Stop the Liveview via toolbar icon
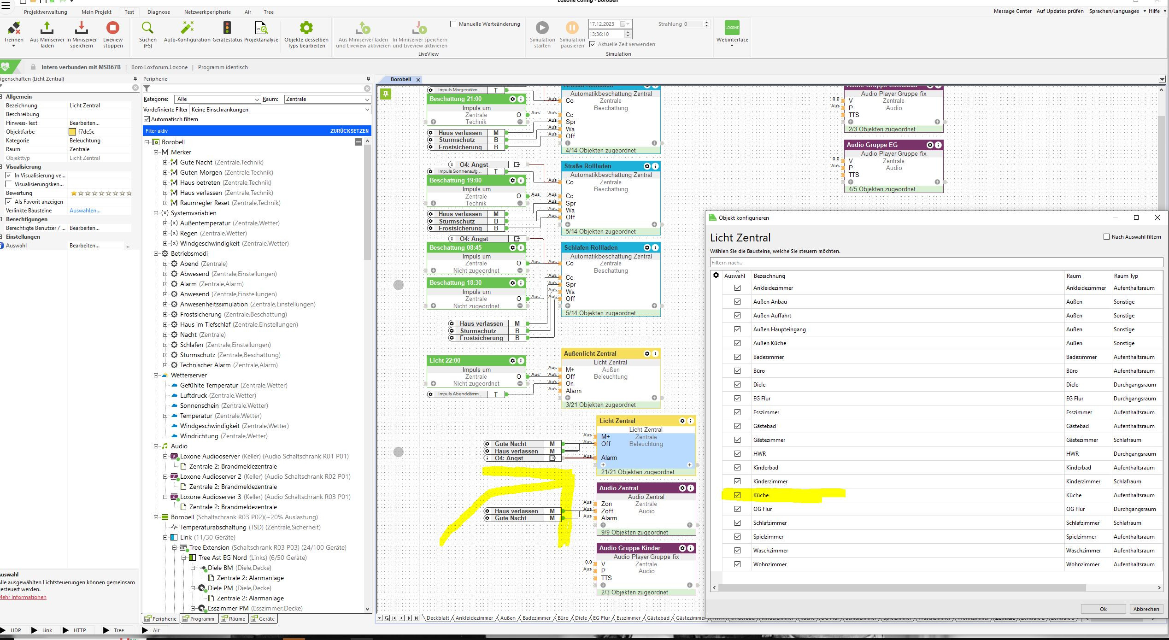 [x=113, y=29]
